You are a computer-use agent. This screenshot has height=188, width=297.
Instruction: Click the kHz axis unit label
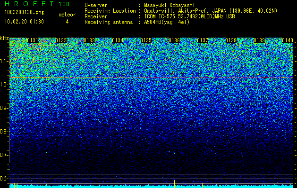tap(4, 38)
